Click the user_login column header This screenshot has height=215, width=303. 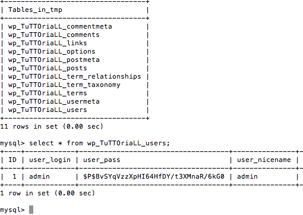(50, 160)
